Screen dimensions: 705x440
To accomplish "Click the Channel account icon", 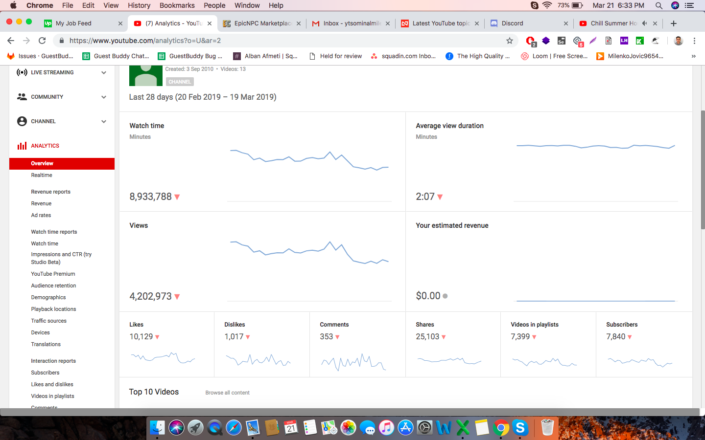I will point(22,121).
